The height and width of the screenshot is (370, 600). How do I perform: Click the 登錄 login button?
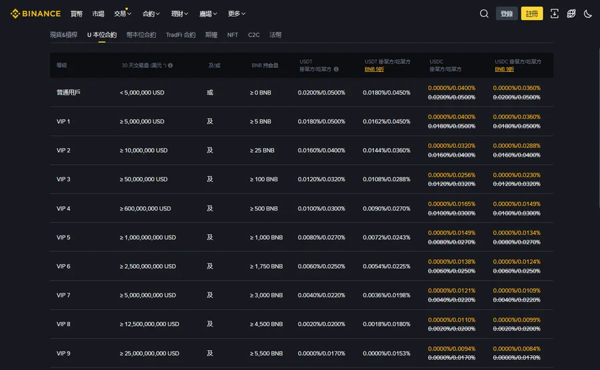pos(507,14)
